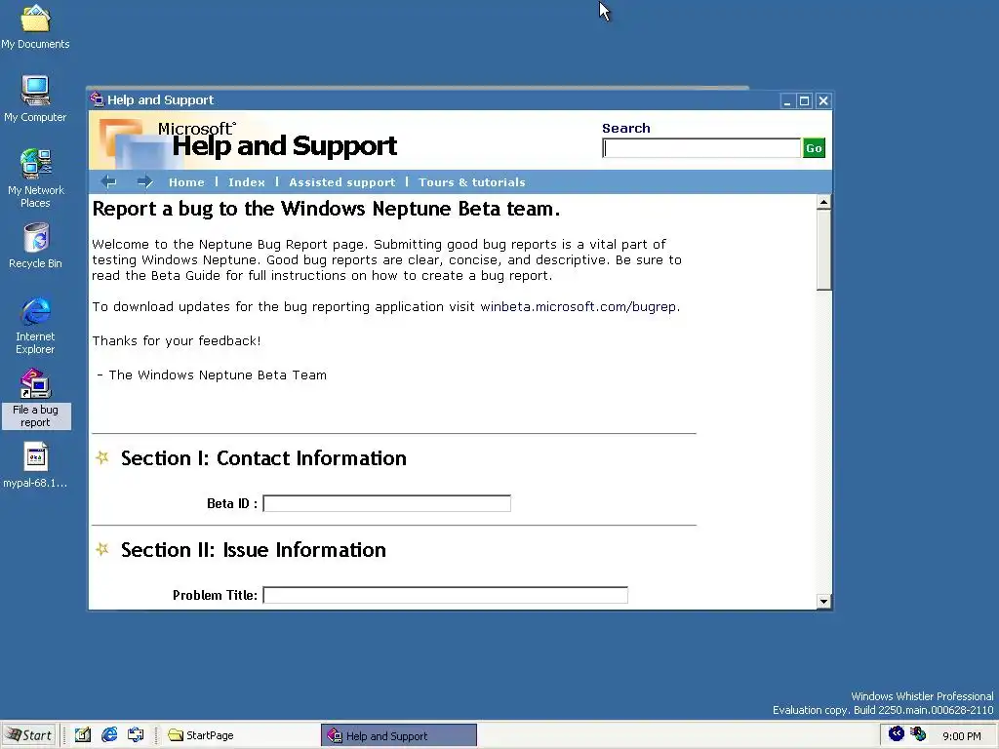The height and width of the screenshot is (749, 999).
Task: Click Help and Support taskbar button
Action: [x=399, y=735]
